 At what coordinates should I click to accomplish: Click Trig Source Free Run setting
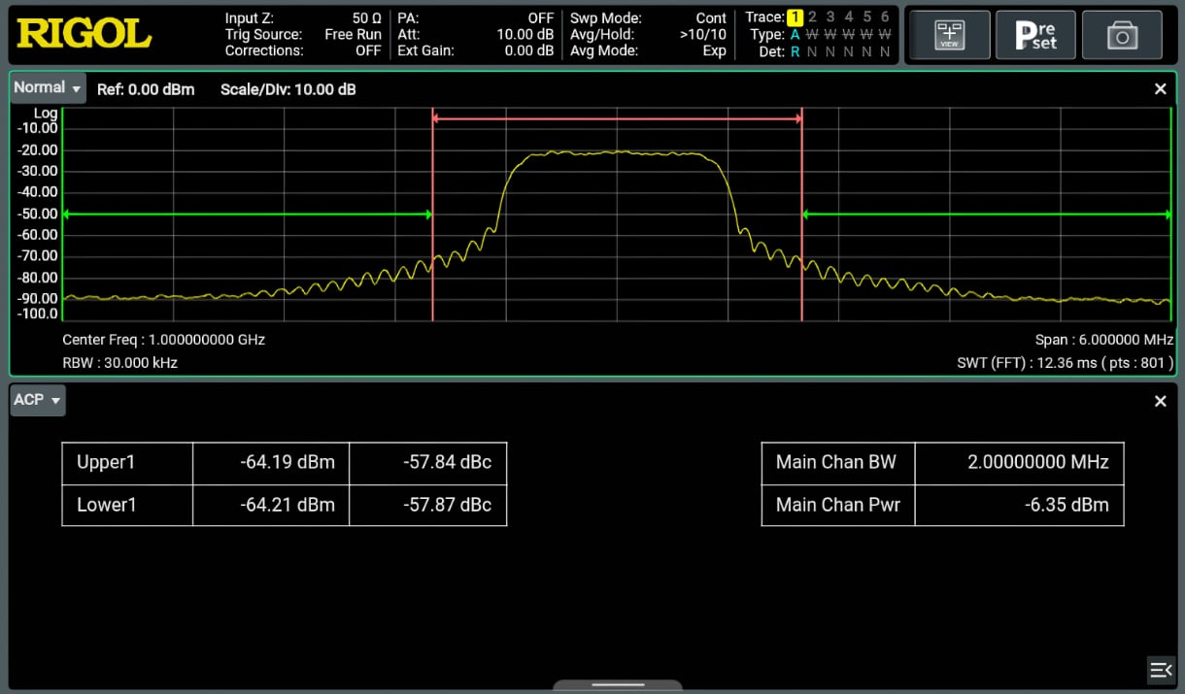pyautogui.click(x=303, y=34)
